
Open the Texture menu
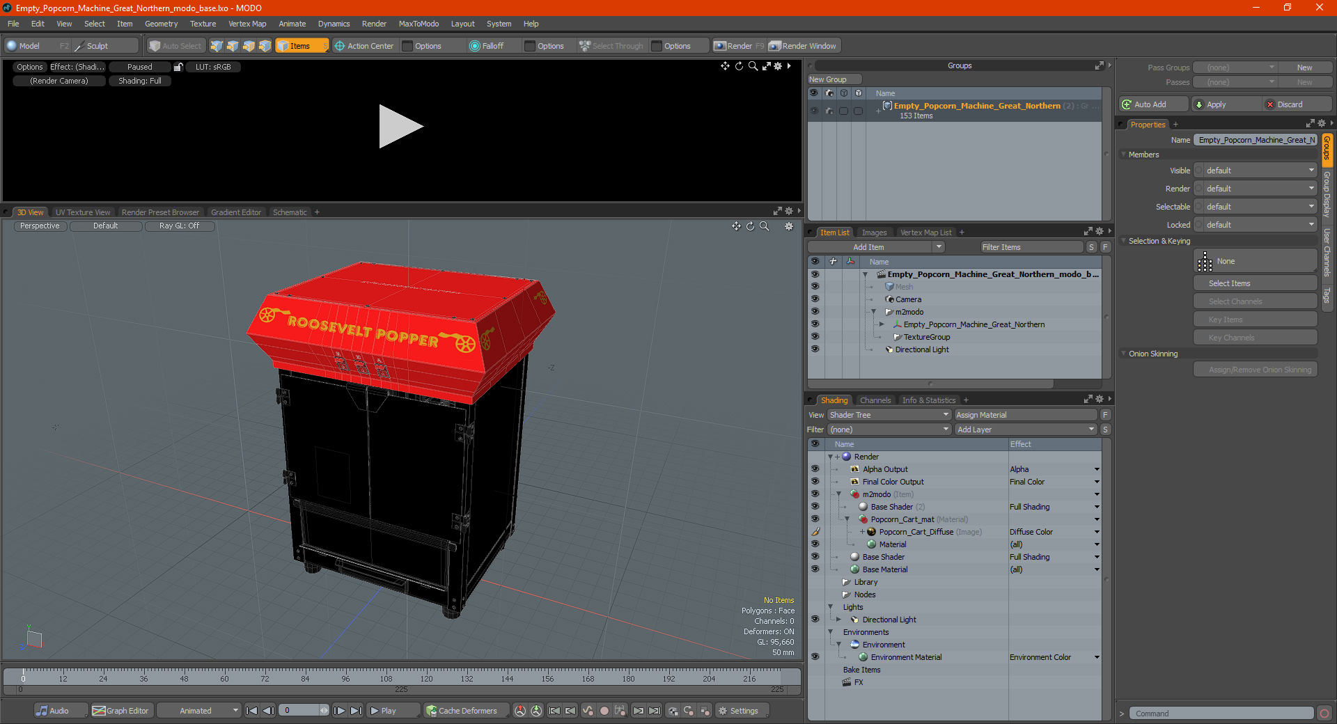tap(203, 24)
